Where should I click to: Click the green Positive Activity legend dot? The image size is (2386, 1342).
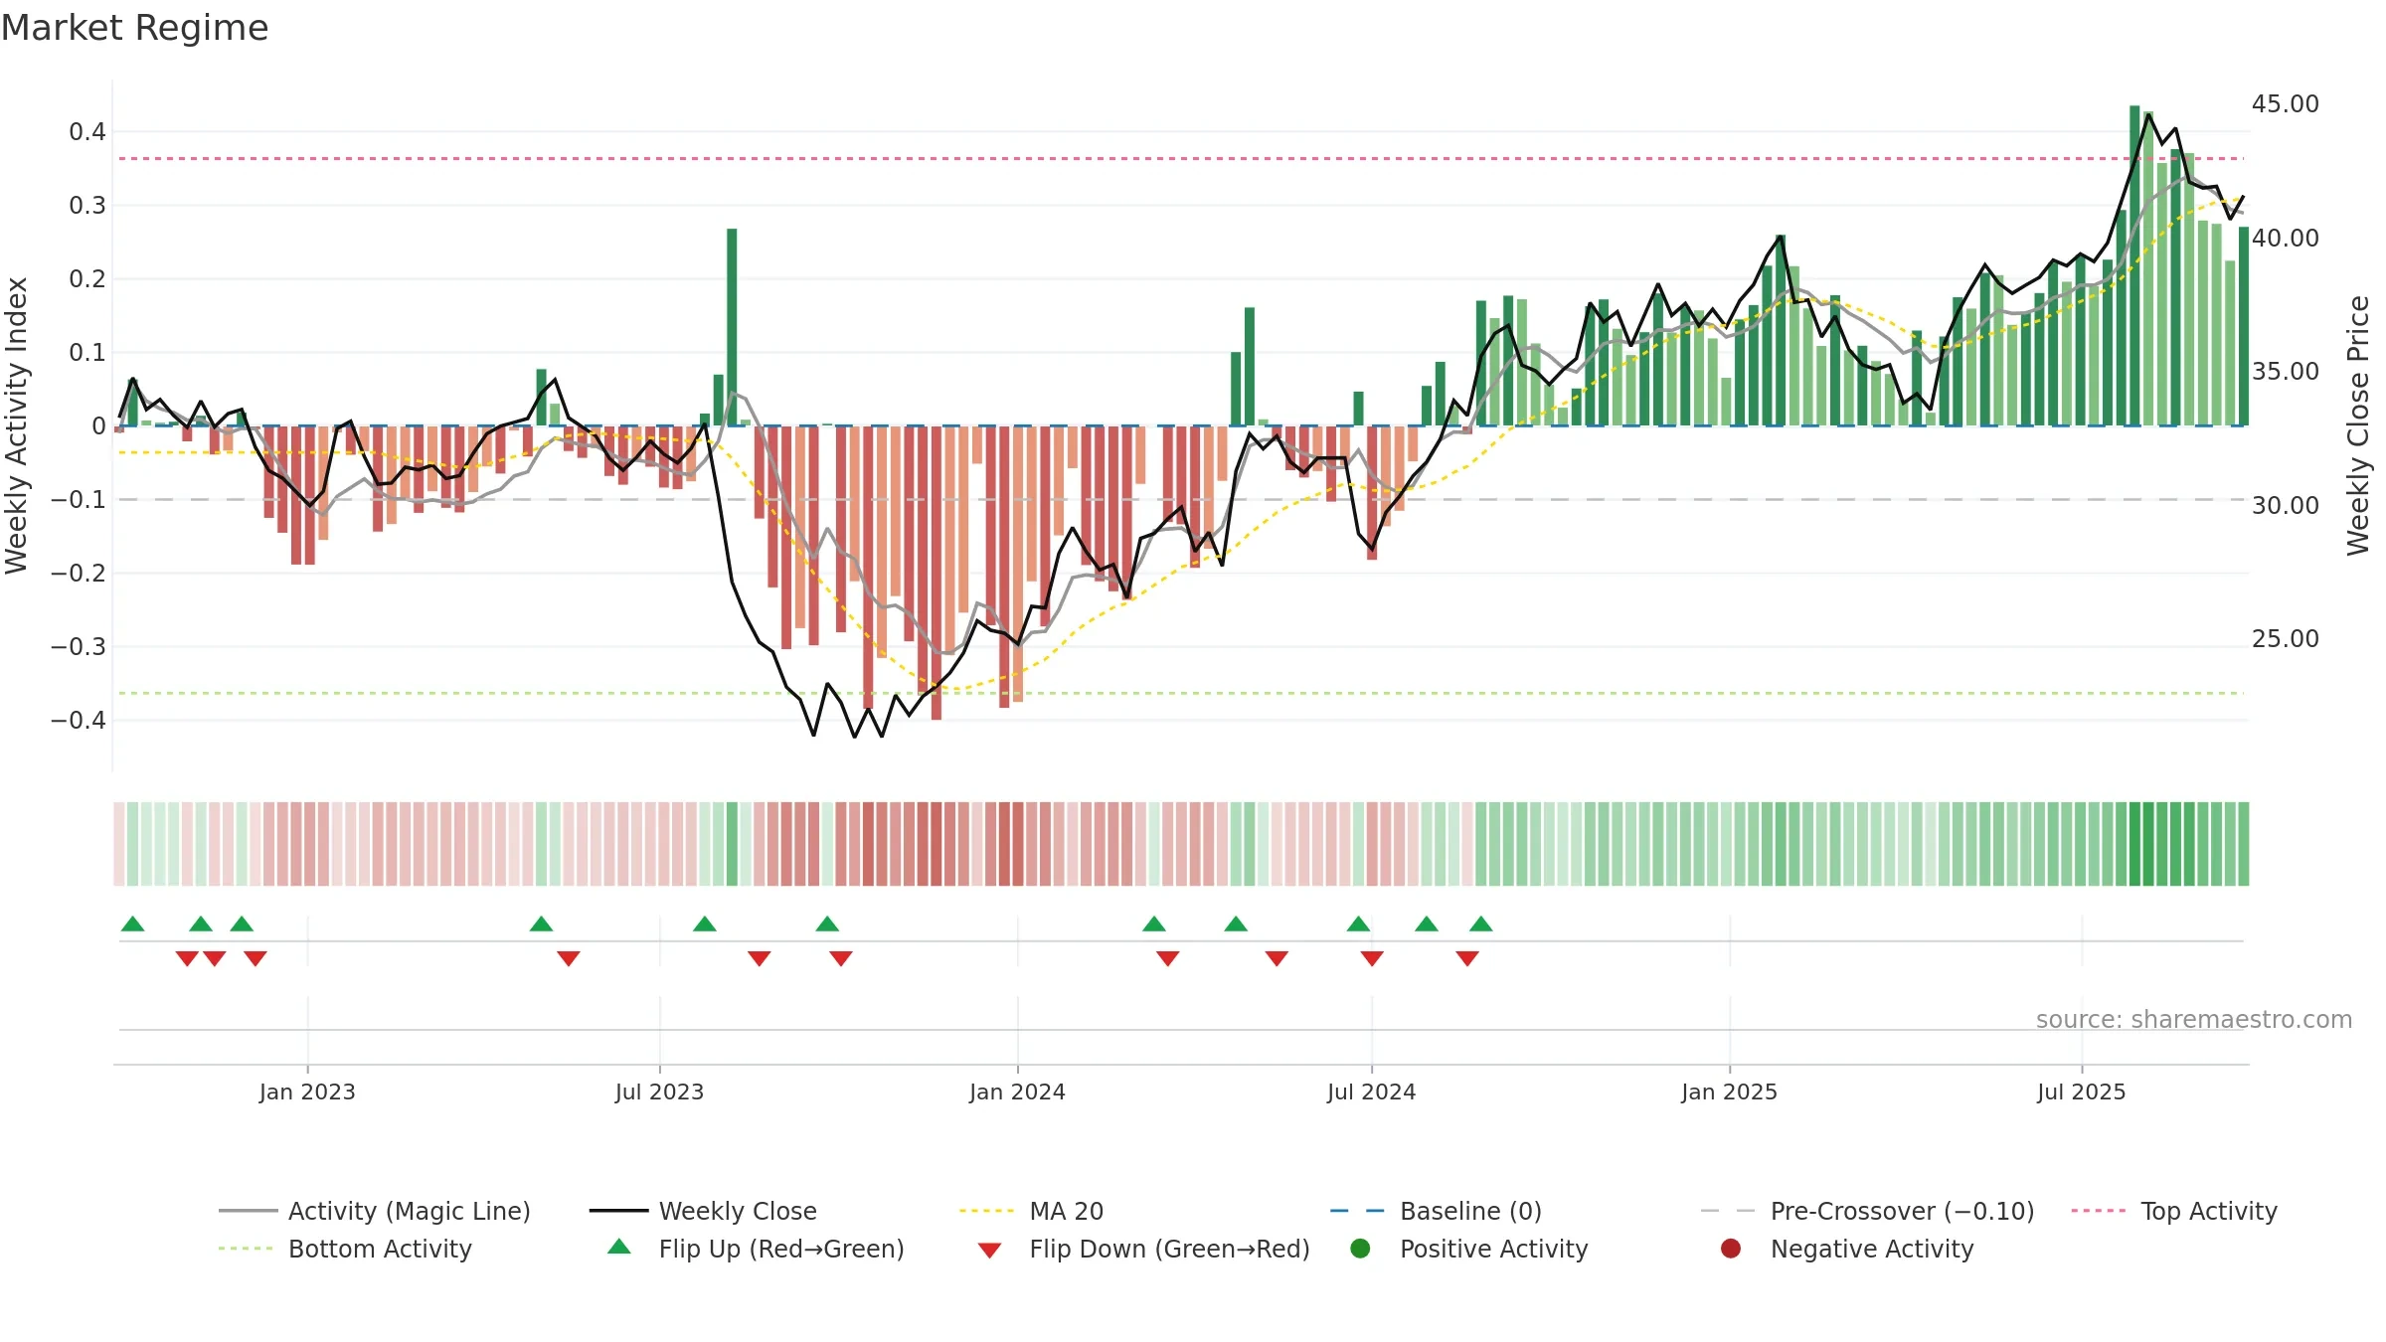click(1361, 1249)
